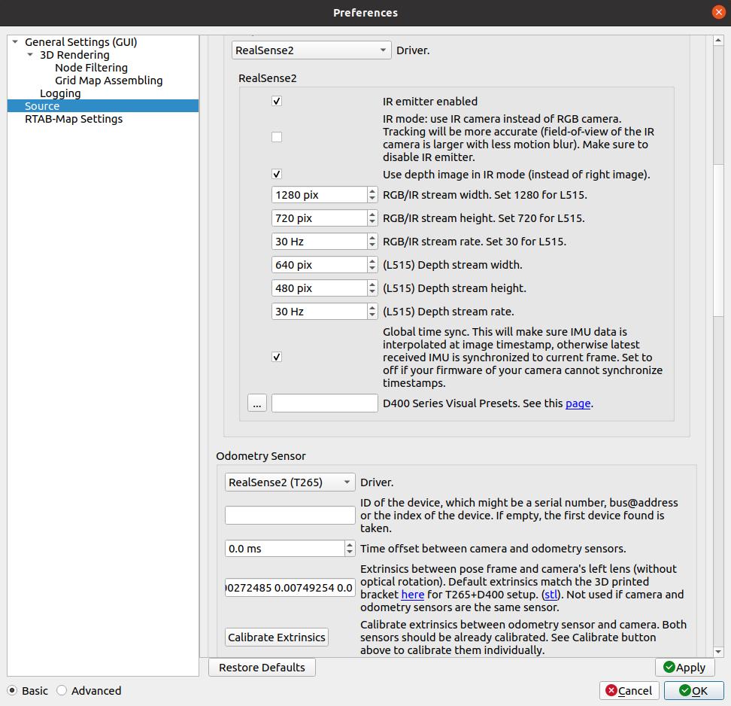Open the Grid Map Assembling section
The width and height of the screenshot is (731, 706).
(x=108, y=81)
